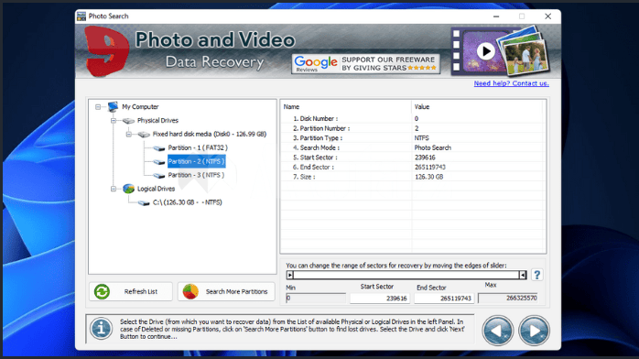
Task: Click the Logical Drives globe icon
Action: pyautogui.click(x=128, y=189)
